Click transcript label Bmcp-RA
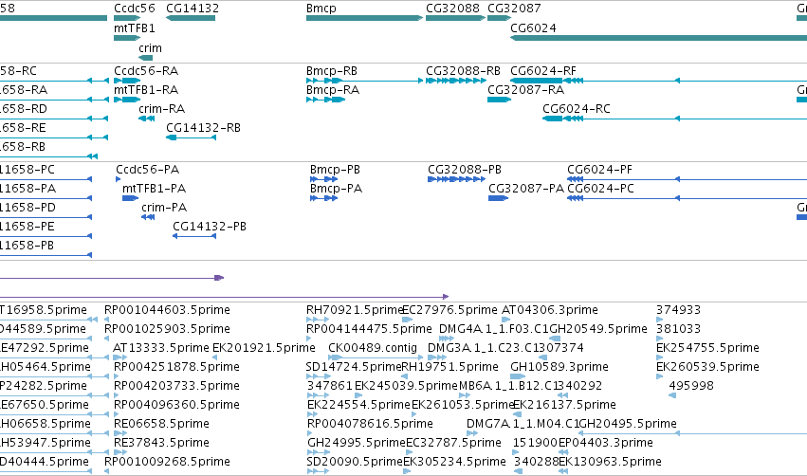The width and height of the screenshot is (807, 476). pyautogui.click(x=333, y=89)
